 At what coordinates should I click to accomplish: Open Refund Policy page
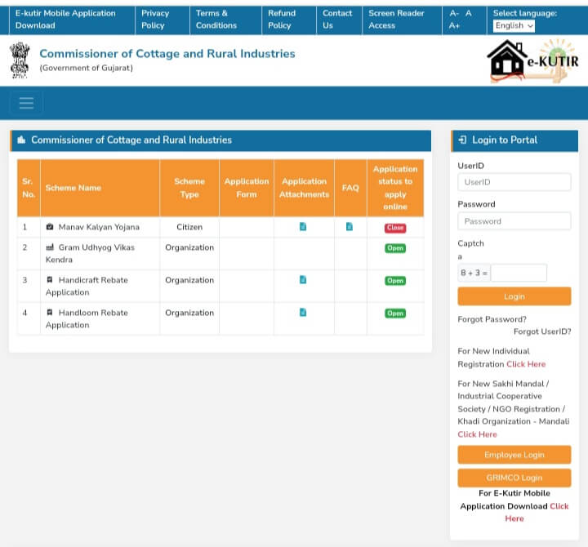pos(282,19)
